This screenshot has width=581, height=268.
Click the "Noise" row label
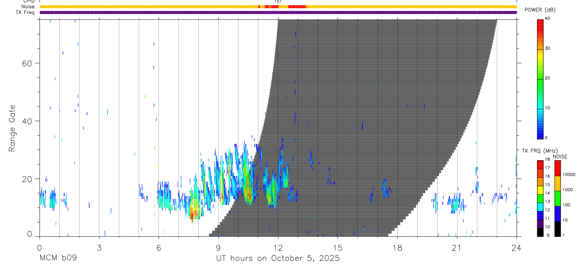click(27, 7)
